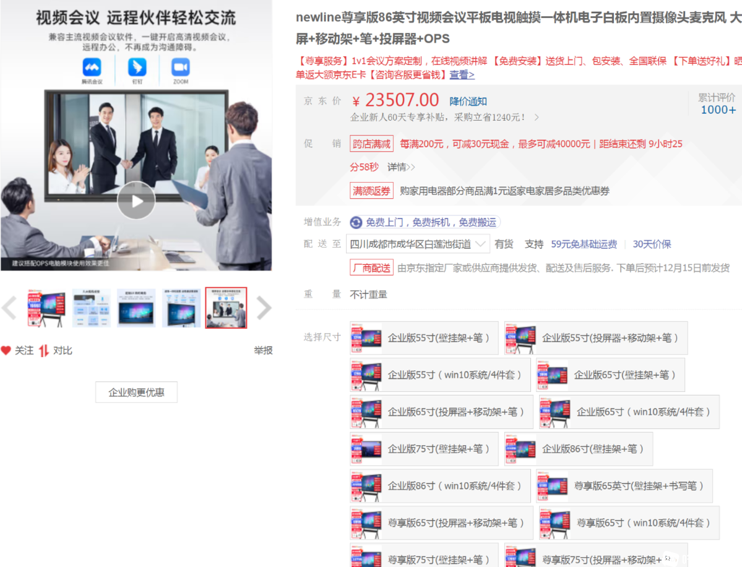Image resolution: width=742 pixels, height=567 pixels.
Task: Click 59元免基础运费 shipping link
Action: pyautogui.click(x=584, y=245)
